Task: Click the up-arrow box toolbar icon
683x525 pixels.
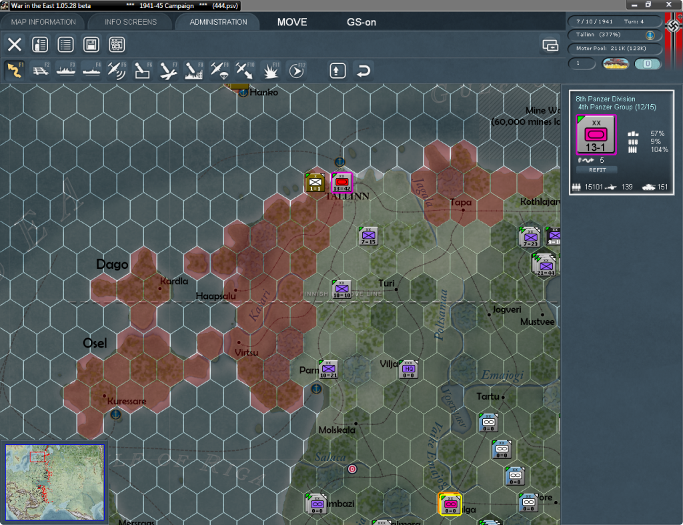Action: pos(337,70)
